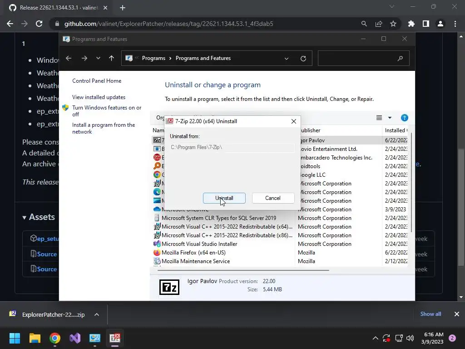This screenshot has width=465, height=349.
Task: Select Microsoft System CLR Types for SQL Server 2019
Action: point(218,218)
